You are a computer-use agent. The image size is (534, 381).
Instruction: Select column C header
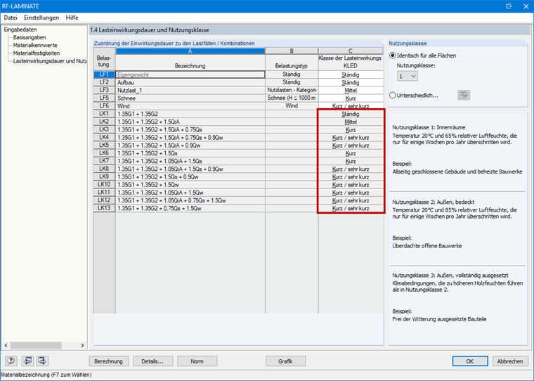[x=351, y=51]
